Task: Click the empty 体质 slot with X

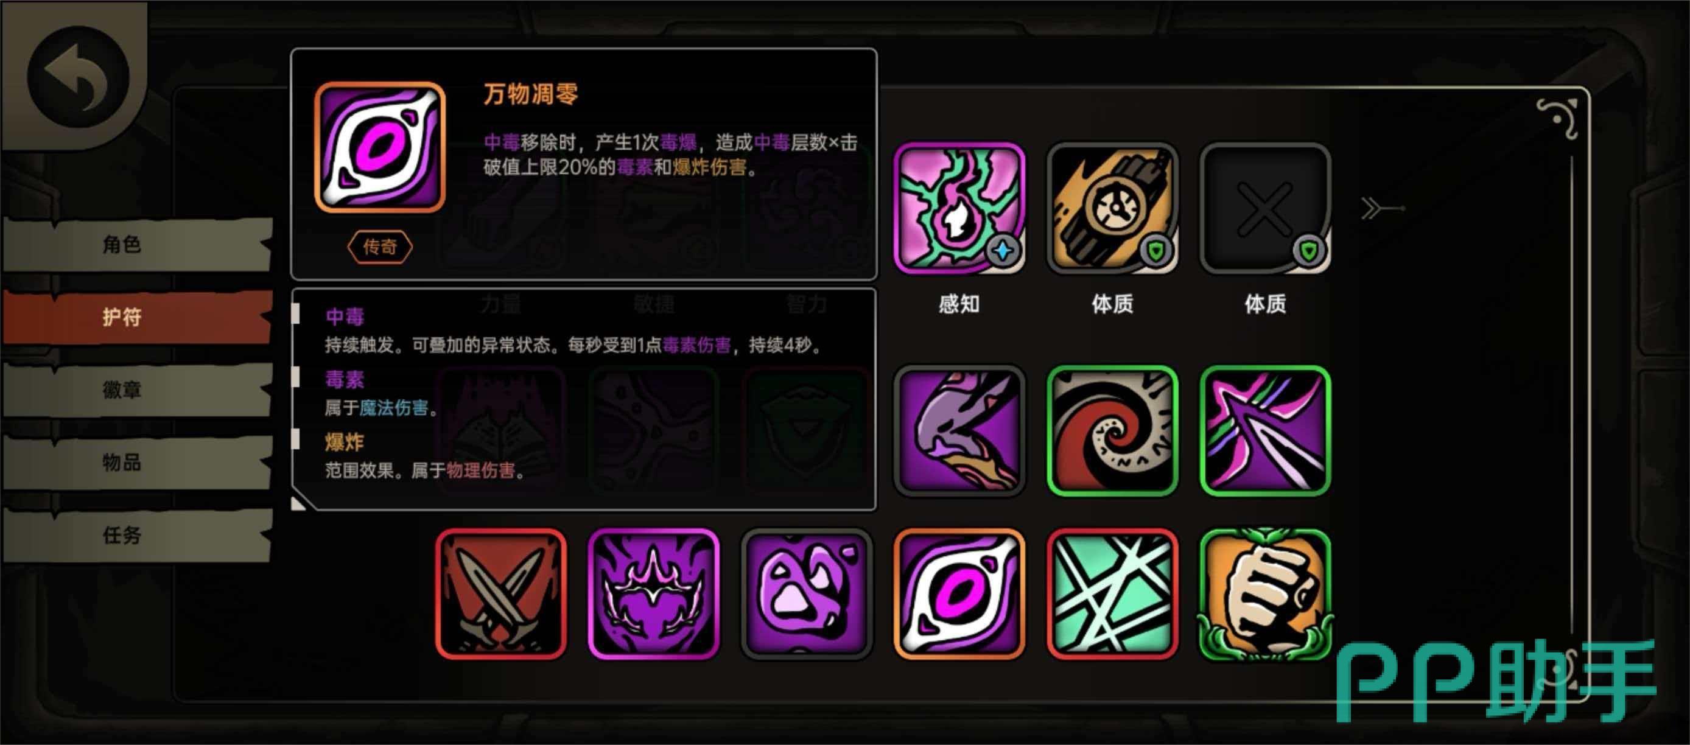Action: click(1265, 208)
